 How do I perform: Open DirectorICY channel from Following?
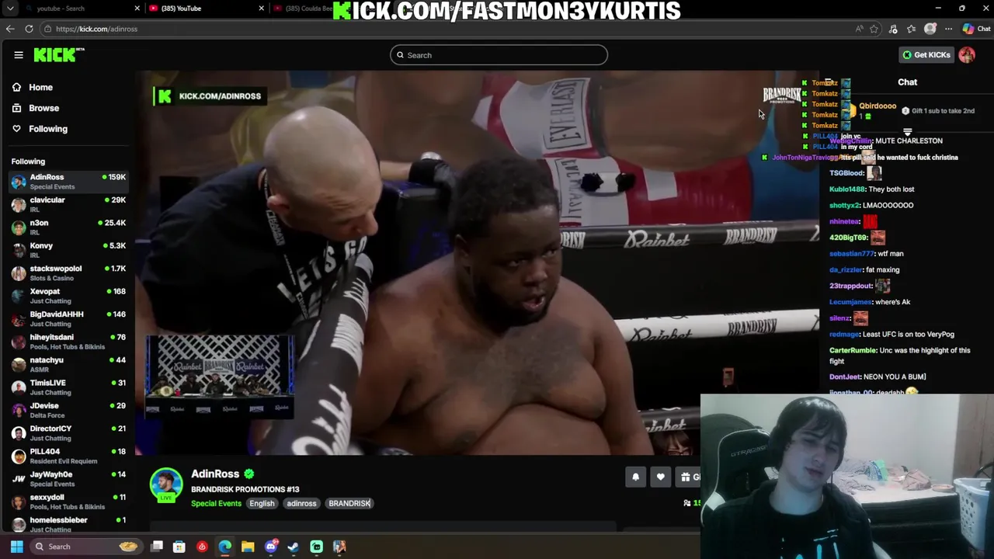click(x=68, y=433)
